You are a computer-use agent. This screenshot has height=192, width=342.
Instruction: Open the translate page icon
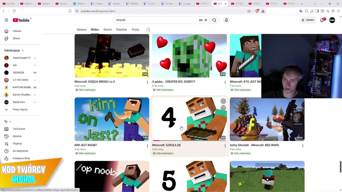301,11
